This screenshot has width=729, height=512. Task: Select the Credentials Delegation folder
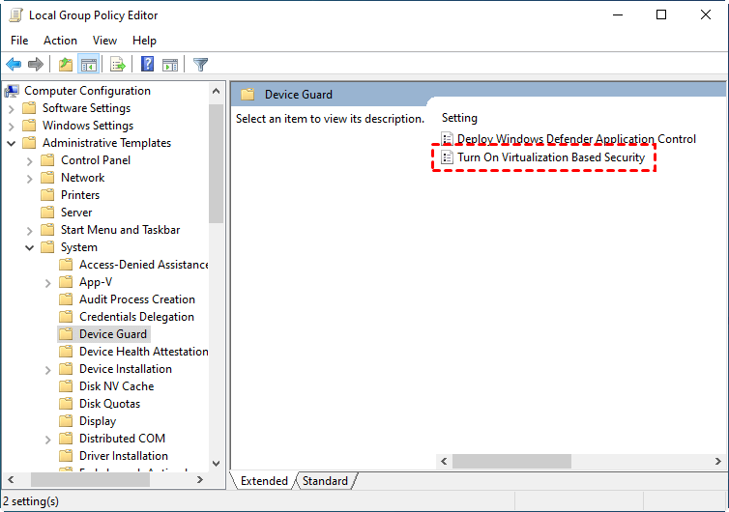(136, 317)
